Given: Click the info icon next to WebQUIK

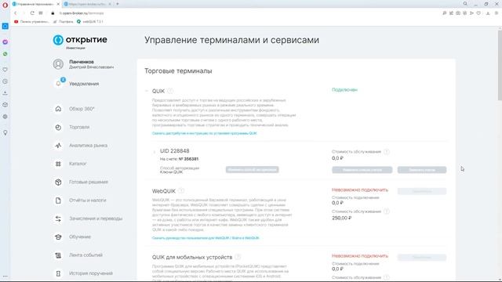Looking at the screenshot, I should [181, 191].
